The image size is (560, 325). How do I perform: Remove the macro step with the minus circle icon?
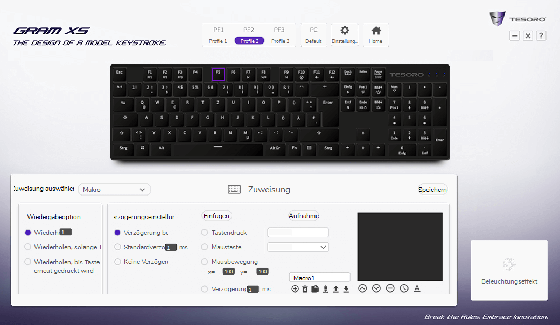pyautogui.click(x=390, y=288)
